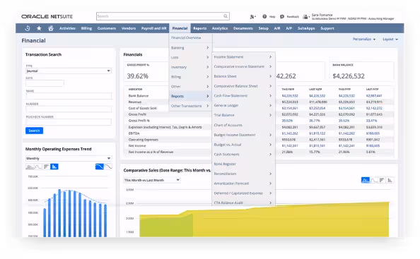
Task: Click the Date input field
Action: click(45, 83)
